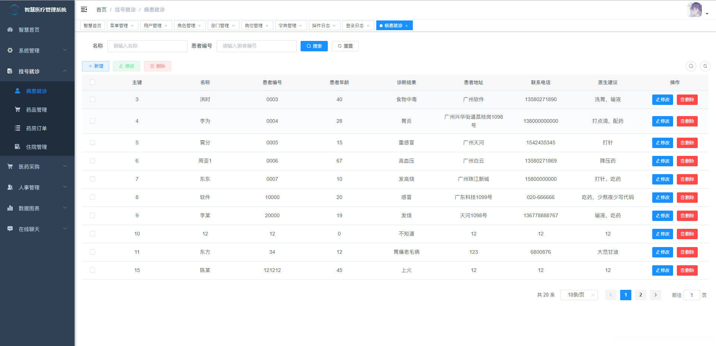Check the row checkbox for 陈某

coord(92,270)
